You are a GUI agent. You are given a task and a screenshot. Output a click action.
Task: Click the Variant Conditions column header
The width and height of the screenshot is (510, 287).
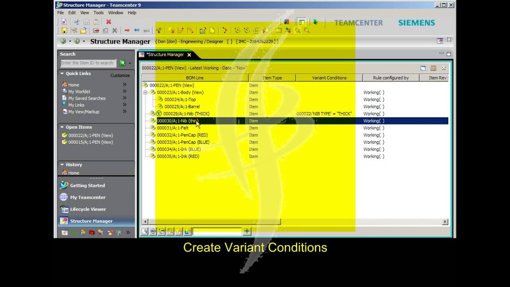pos(329,78)
